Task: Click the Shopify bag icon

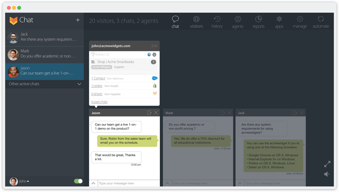Action: [x=155, y=86]
